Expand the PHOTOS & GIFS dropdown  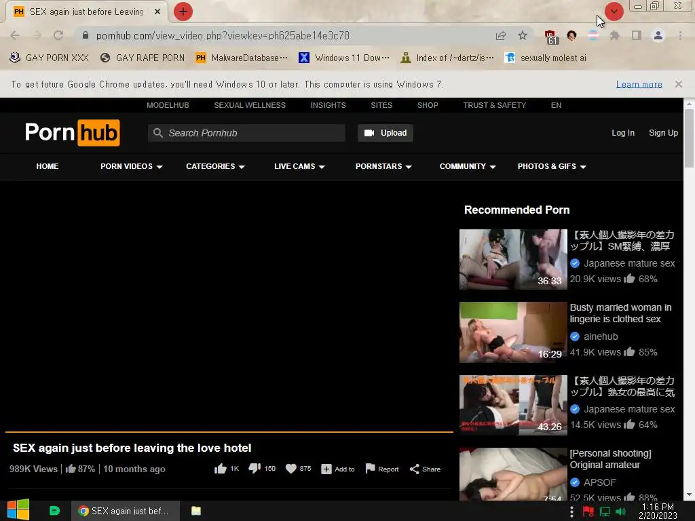551,167
